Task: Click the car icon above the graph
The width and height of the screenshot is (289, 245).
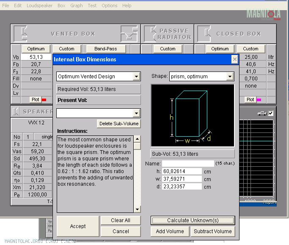Action: (x=261, y=113)
